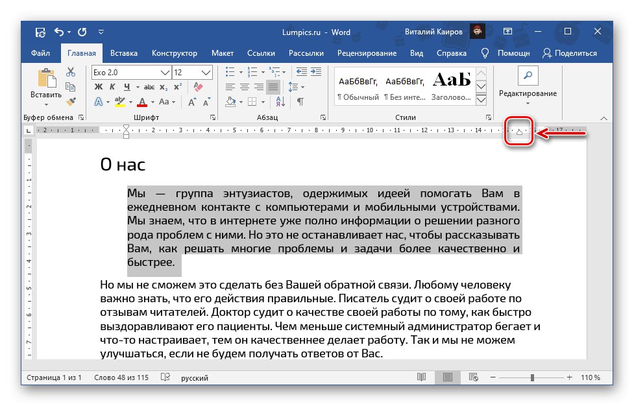634x406 pixels.
Task: Enable justified text alignment
Action: pos(273,86)
